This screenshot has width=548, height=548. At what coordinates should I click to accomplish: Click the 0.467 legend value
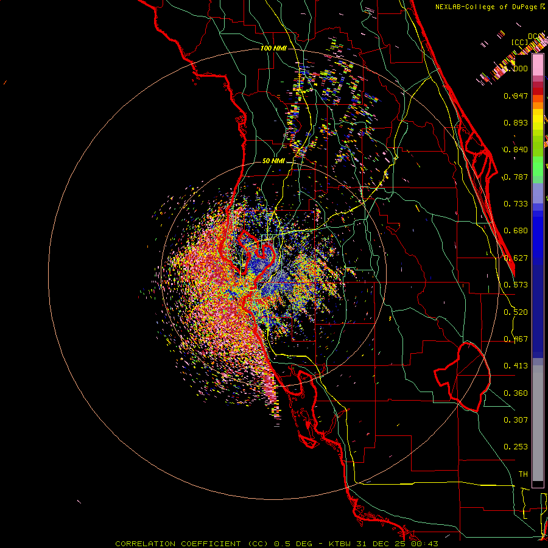516,339
